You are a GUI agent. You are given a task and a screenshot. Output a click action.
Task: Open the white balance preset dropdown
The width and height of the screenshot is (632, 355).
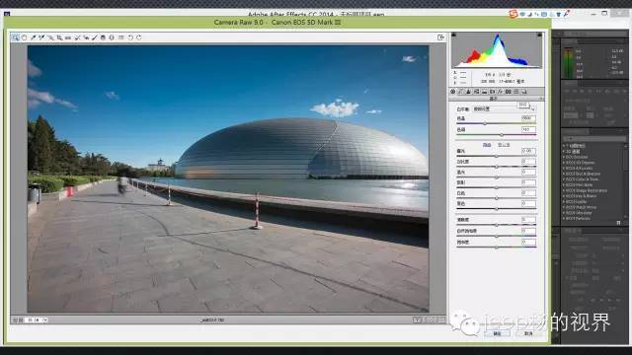click(505, 109)
